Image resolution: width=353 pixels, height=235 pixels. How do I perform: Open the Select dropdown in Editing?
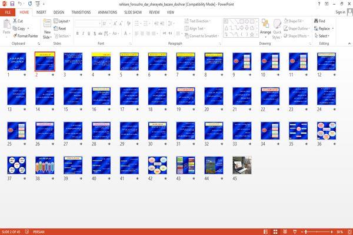pyautogui.click(x=322, y=36)
